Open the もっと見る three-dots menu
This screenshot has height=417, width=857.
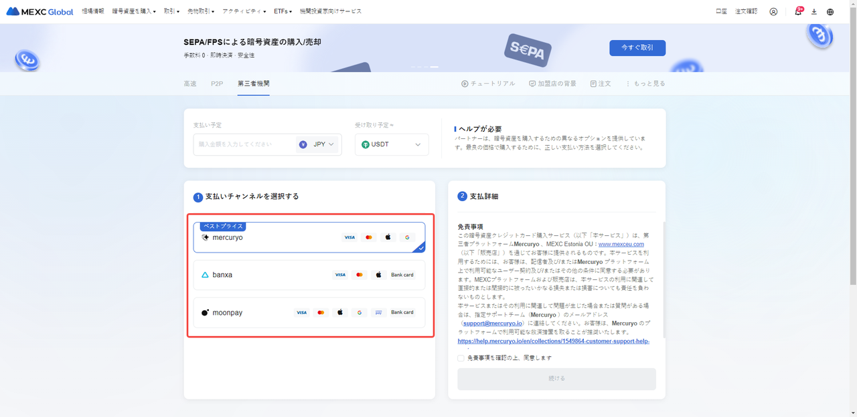click(x=628, y=84)
